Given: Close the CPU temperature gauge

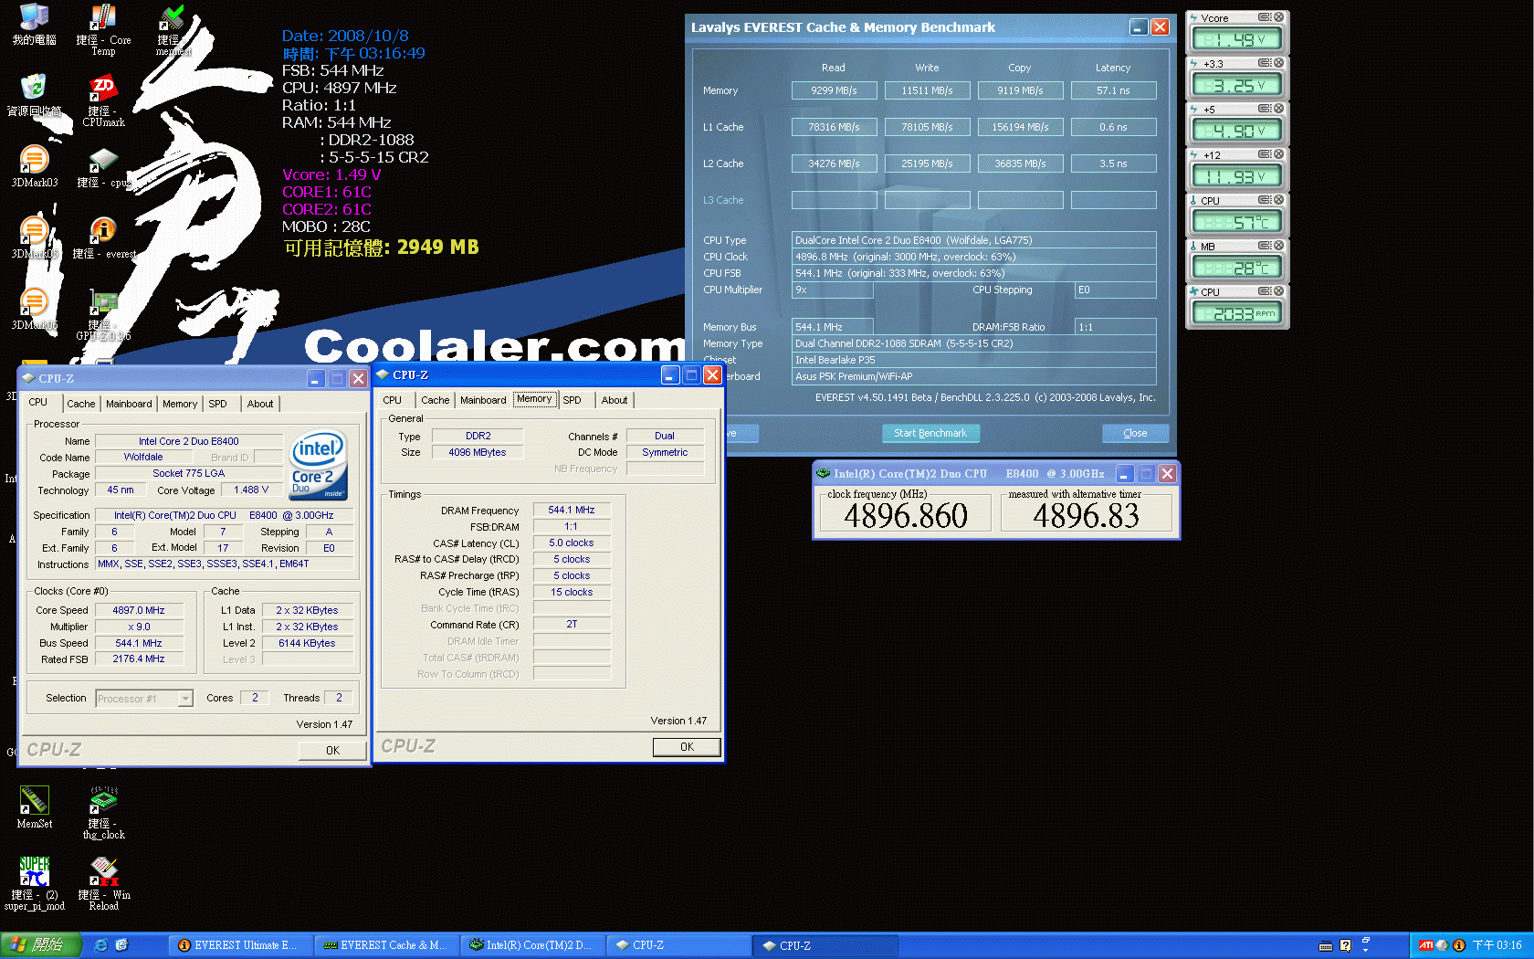Looking at the screenshot, I should 1279,200.
